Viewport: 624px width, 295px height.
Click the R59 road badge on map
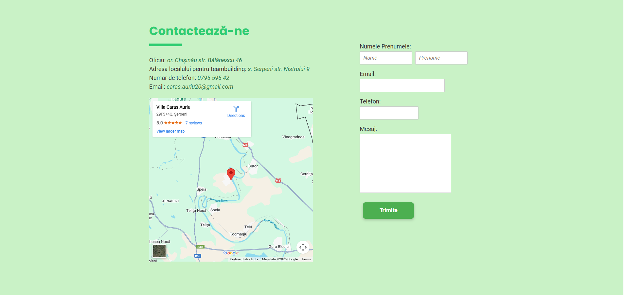[198, 256]
